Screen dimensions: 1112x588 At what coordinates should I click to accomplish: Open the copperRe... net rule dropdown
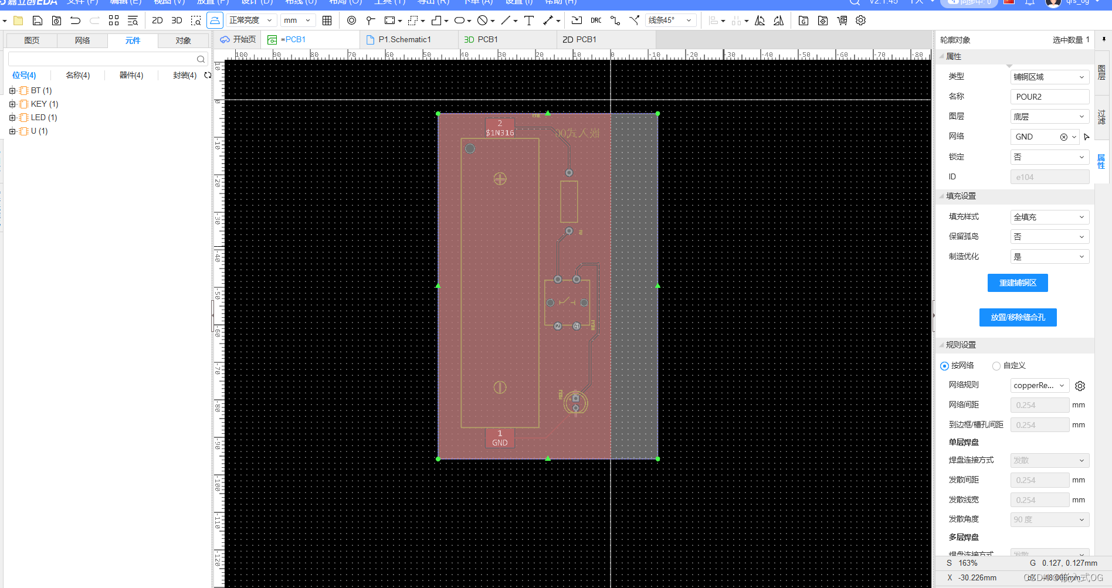pos(1040,386)
